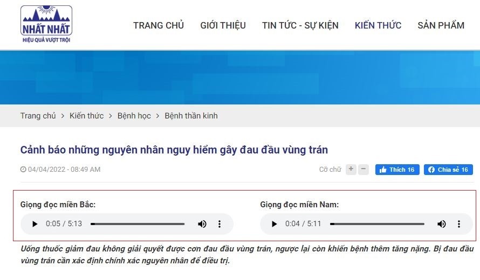Go to Kiến thức breadcrumb link

click(x=87, y=116)
